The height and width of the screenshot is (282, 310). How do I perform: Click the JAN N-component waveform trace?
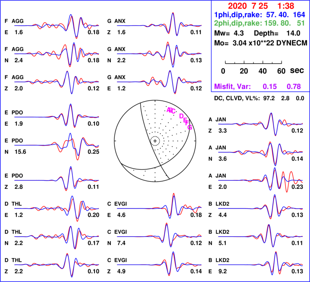point(260,154)
